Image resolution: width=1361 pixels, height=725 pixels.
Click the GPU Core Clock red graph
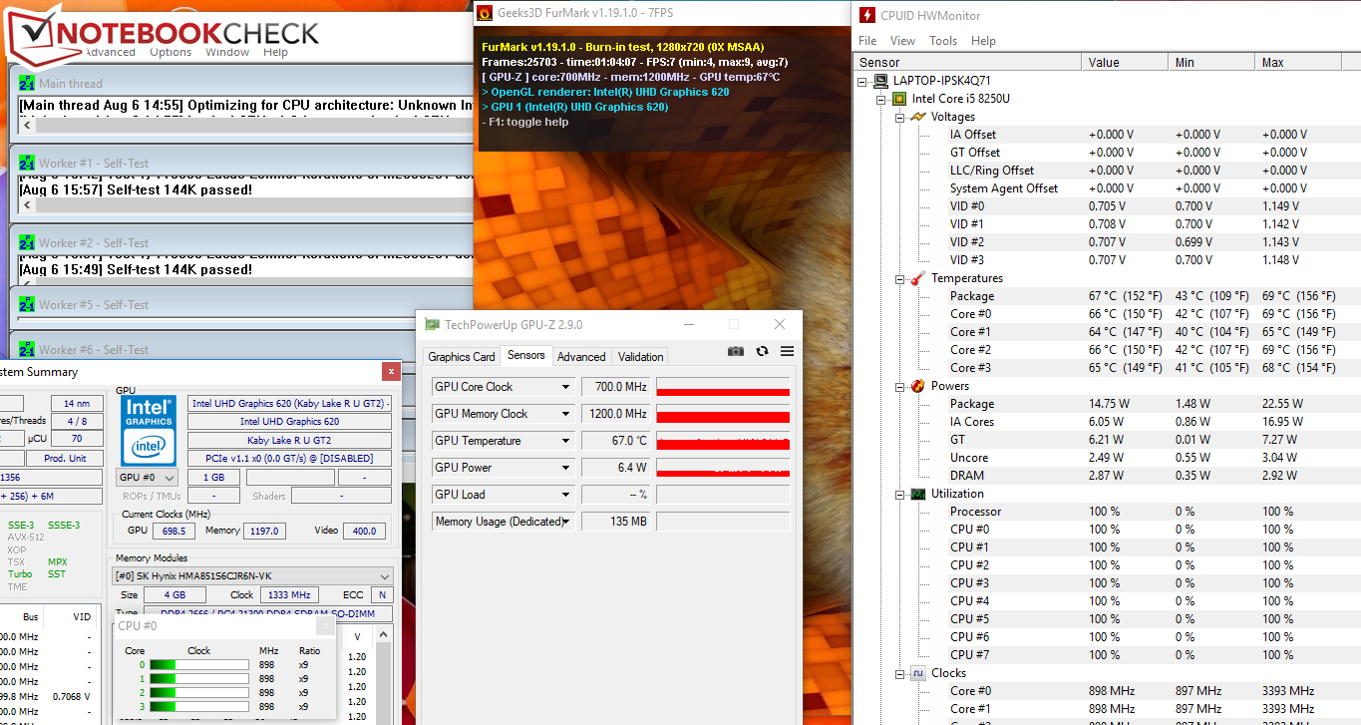click(723, 387)
